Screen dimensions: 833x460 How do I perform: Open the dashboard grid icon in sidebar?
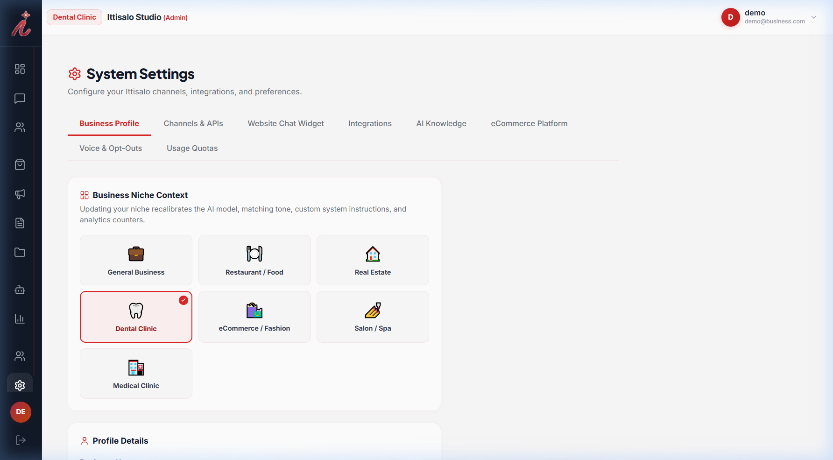point(20,69)
